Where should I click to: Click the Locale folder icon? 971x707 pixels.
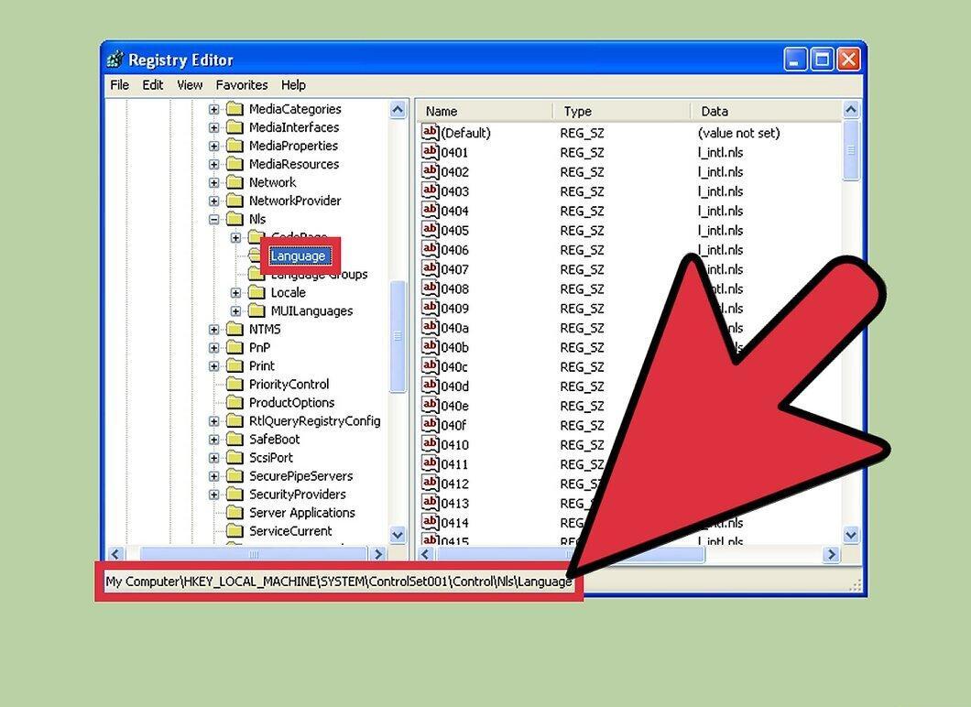tap(256, 292)
